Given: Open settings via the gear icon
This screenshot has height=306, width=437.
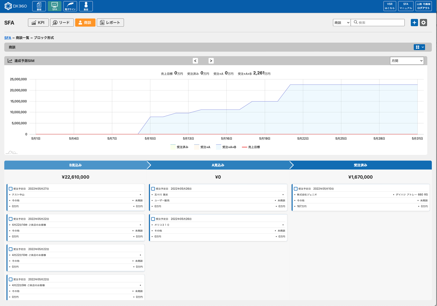Looking at the screenshot, I should (x=423, y=23).
